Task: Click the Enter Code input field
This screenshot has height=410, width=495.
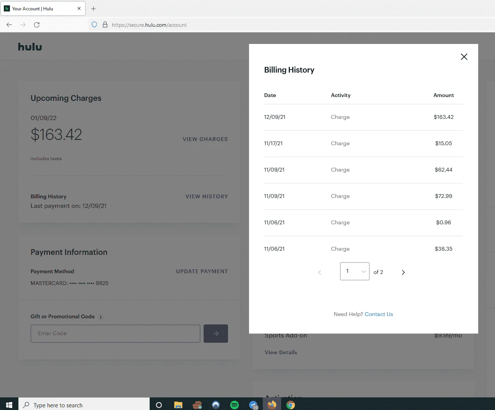Action: click(x=115, y=334)
